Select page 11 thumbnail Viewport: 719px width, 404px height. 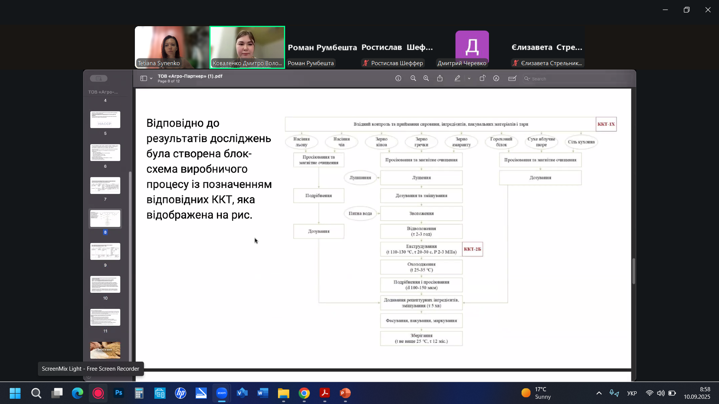coord(105,318)
